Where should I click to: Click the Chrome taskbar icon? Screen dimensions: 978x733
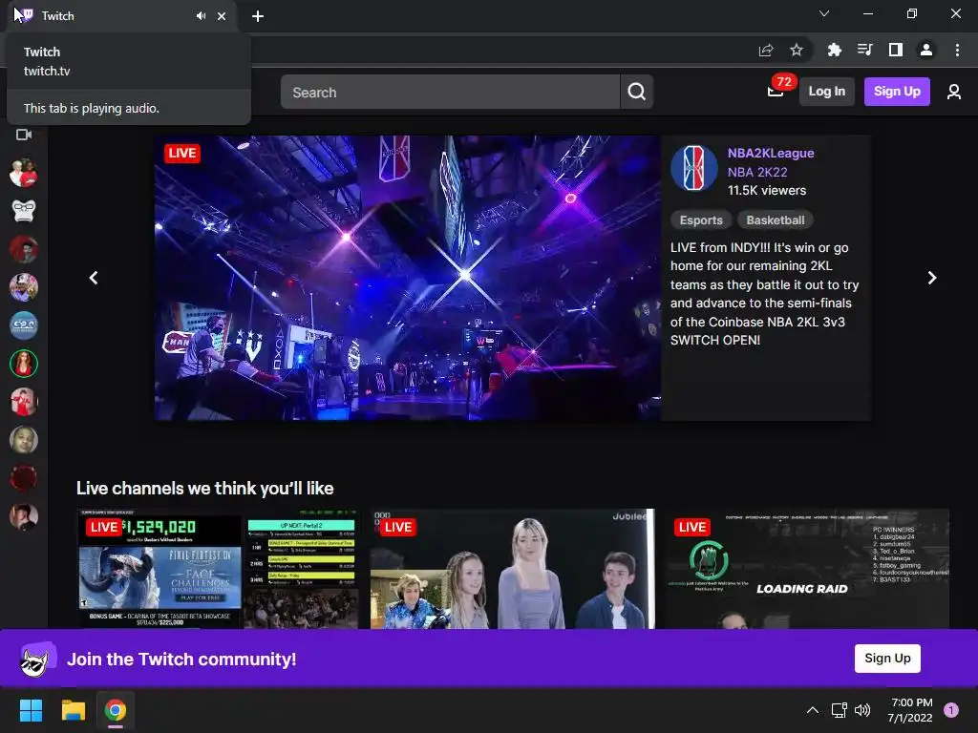click(116, 710)
